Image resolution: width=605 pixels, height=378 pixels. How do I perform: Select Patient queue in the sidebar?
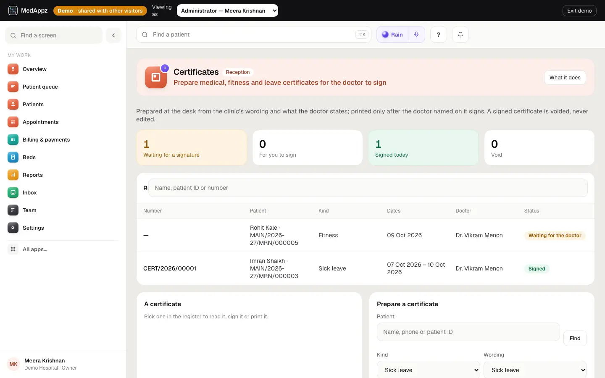tap(63, 87)
